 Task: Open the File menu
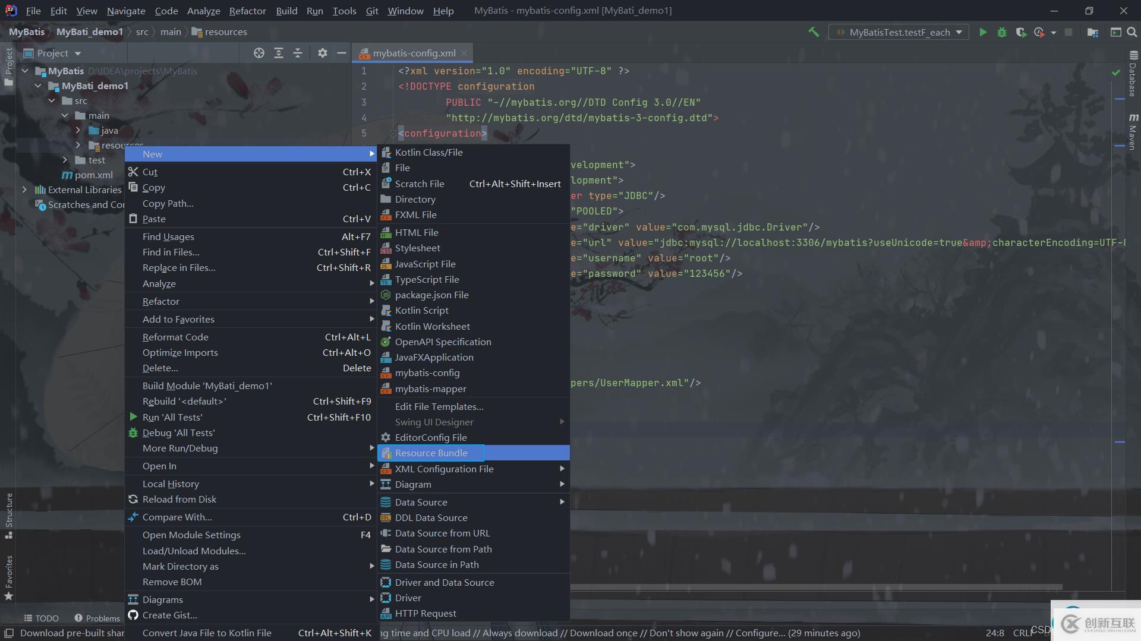[x=33, y=11]
